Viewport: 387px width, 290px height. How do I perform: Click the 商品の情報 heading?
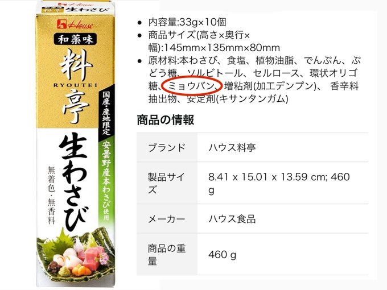pyautogui.click(x=166, y=120)
